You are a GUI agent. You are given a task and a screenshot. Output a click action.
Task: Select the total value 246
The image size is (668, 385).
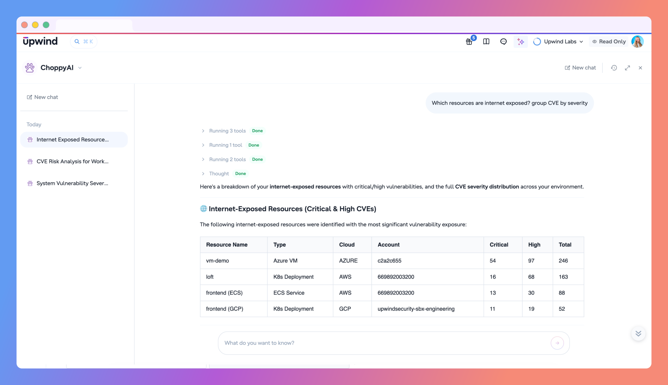point(568,261)
